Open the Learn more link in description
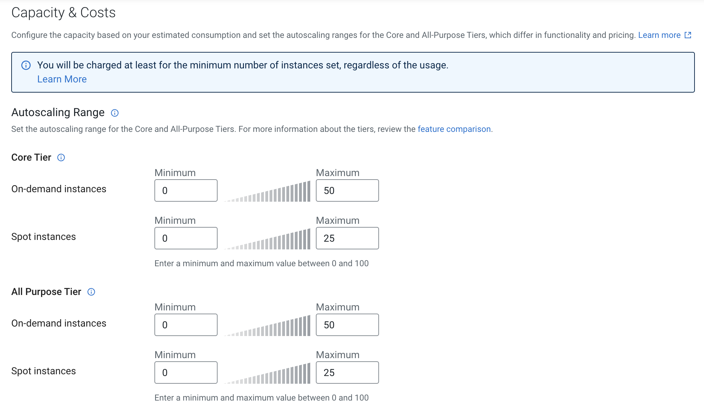704x416 pixels. coord(659,35)
